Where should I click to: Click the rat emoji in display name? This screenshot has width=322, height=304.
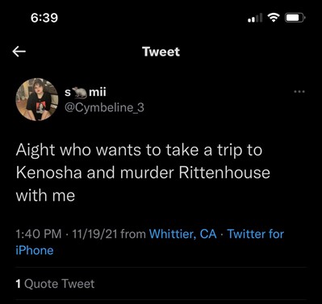[x=80, y=93]
